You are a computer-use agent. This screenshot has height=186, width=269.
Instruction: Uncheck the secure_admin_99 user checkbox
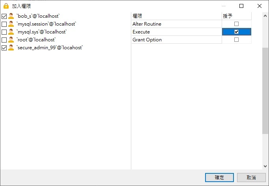(4, 48)
